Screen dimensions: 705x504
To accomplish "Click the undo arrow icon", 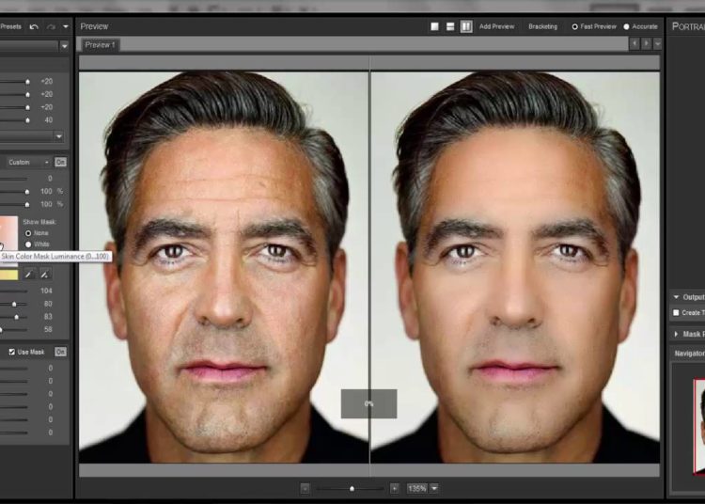I will [x=35, y=26].
